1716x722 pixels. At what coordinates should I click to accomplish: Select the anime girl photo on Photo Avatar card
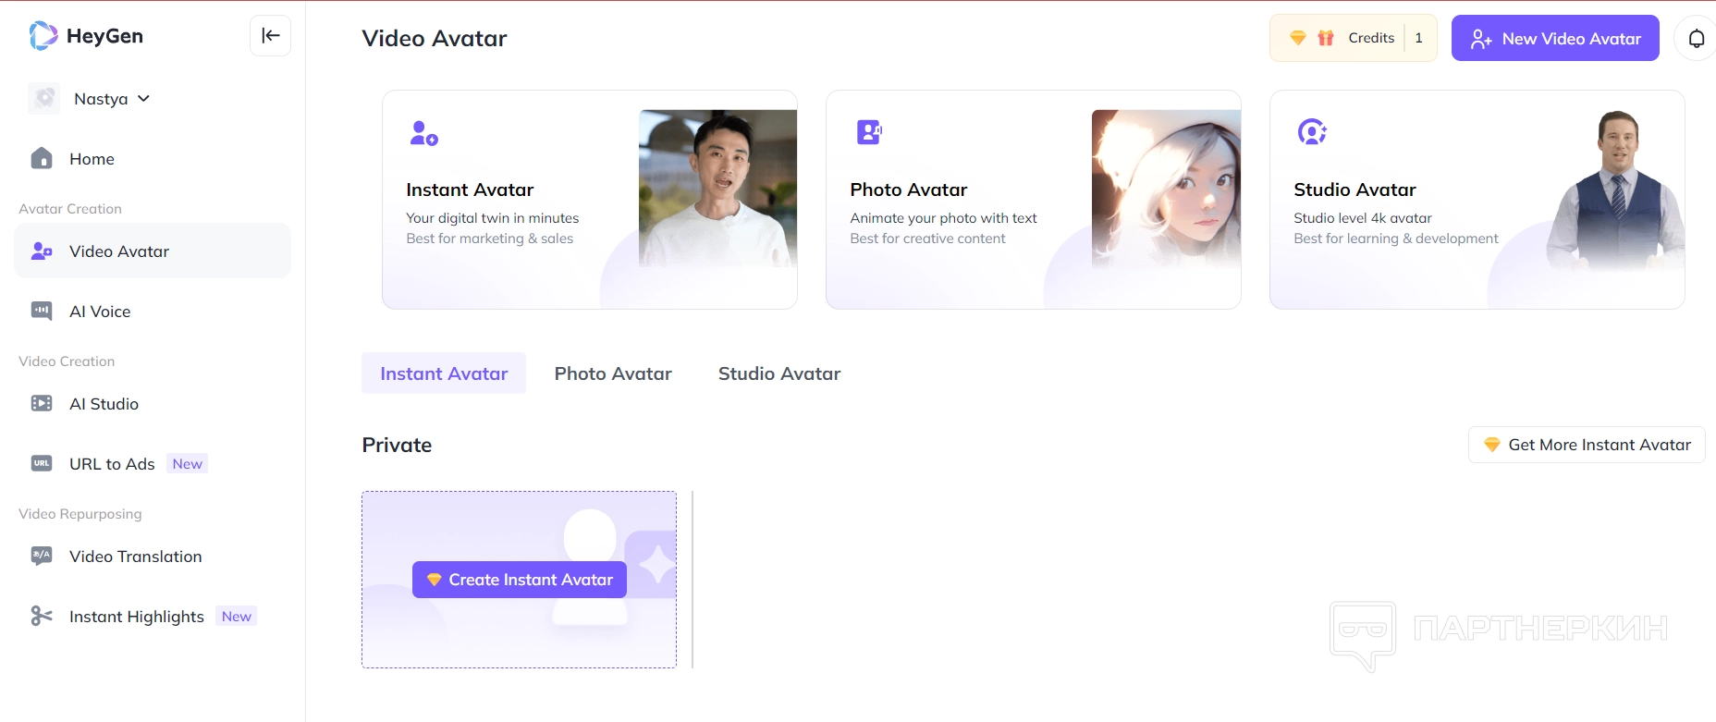point(1166,189)
